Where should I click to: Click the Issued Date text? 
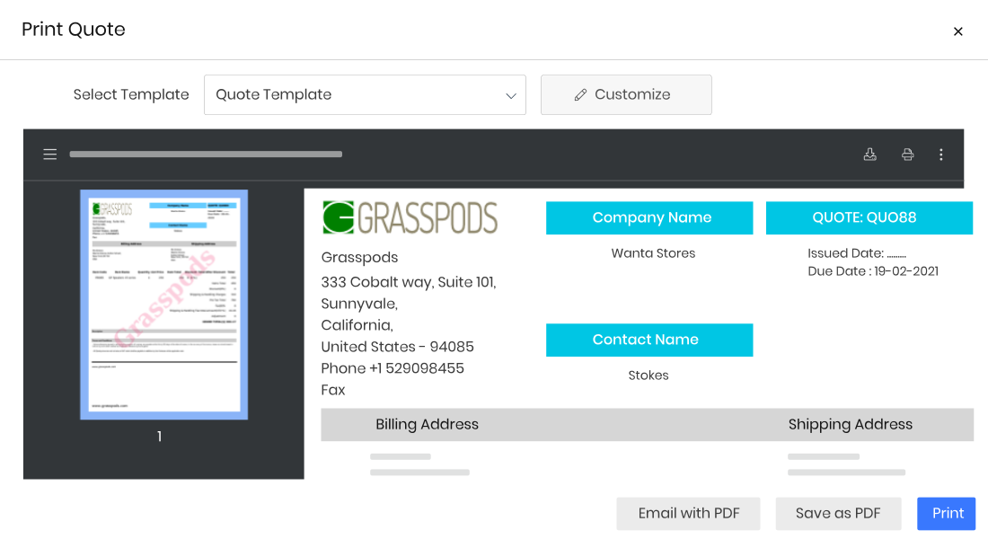click(x=856, y=253)
